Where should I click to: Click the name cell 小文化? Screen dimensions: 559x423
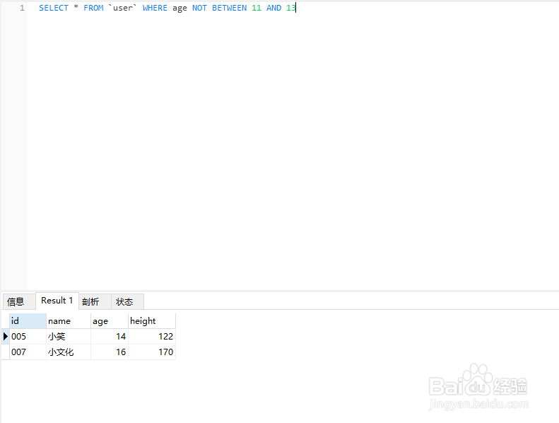(x=68, y=352)
